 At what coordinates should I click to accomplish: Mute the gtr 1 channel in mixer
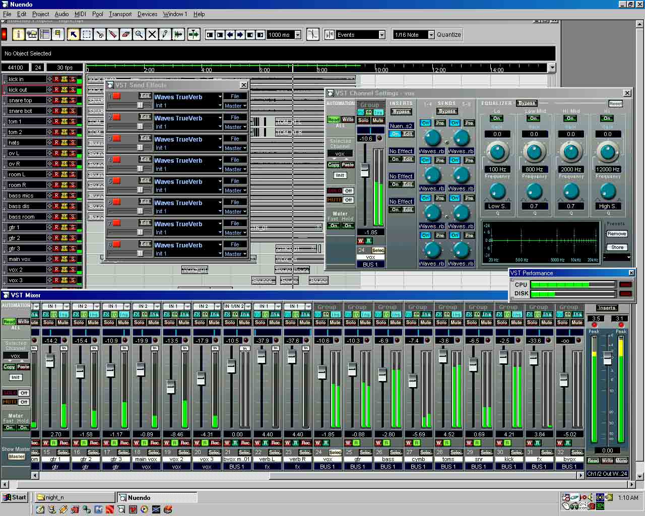click(63, 322)
